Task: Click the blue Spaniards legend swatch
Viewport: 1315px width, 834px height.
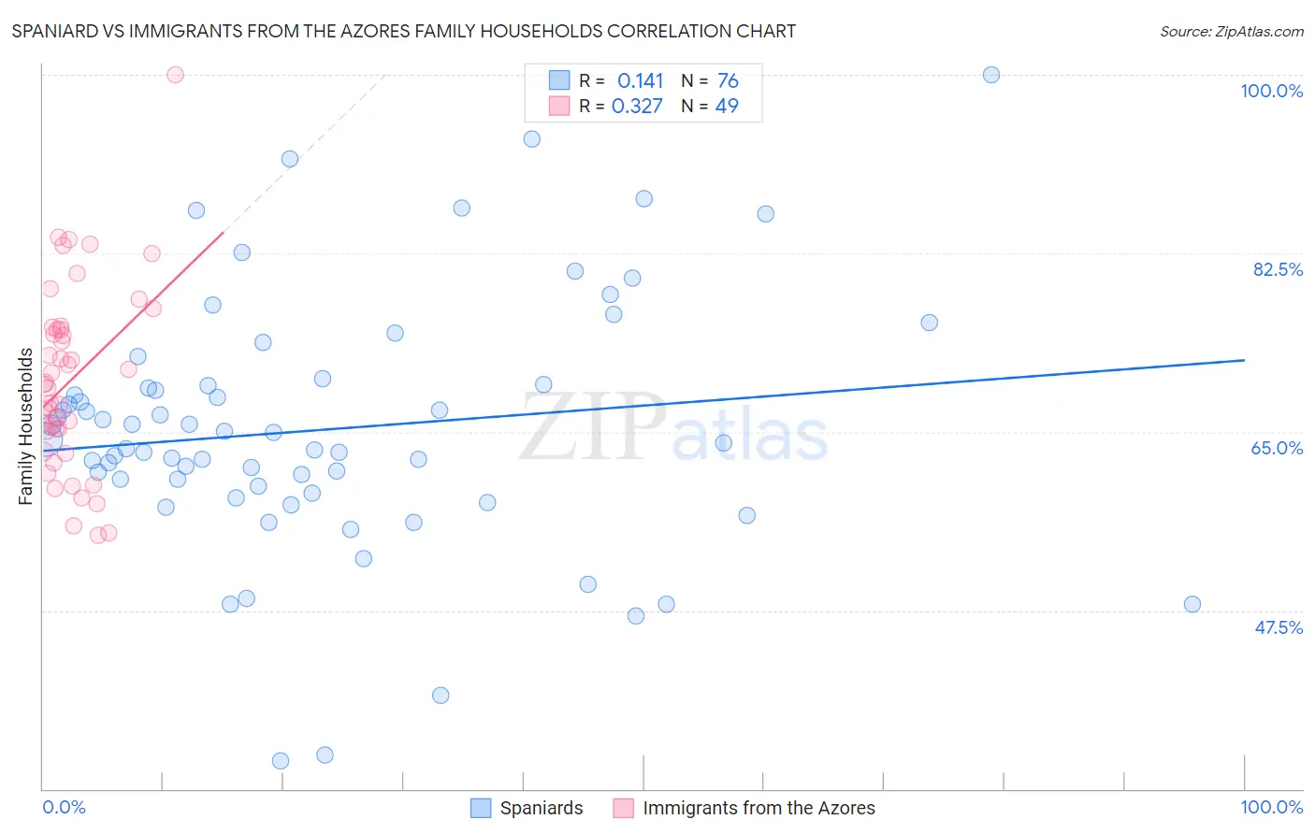Action: pos(481,808)
